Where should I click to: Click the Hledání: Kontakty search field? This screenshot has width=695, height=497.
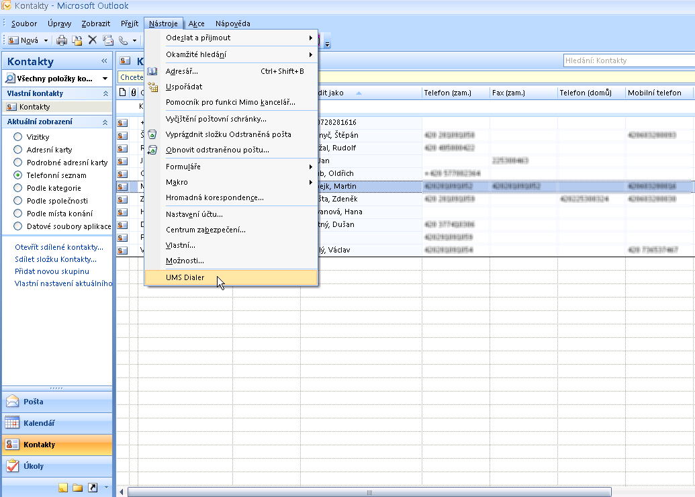click(x=629, y=60)
